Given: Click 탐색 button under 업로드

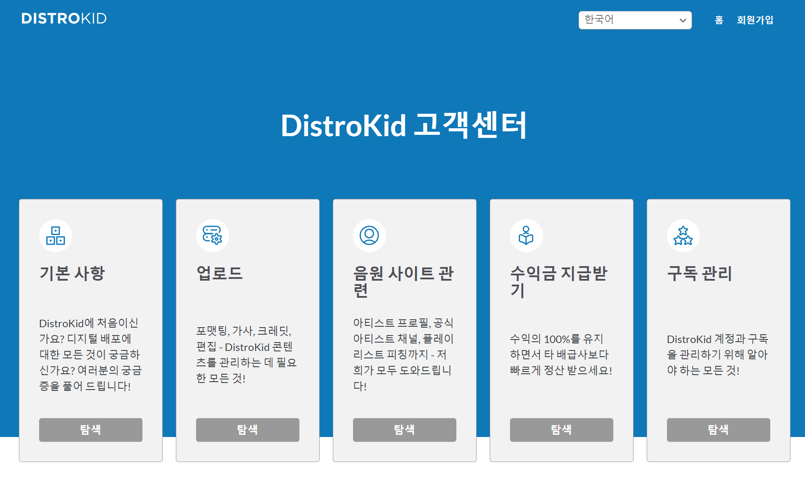Looking at the screenshot, I should click(248, 430).
